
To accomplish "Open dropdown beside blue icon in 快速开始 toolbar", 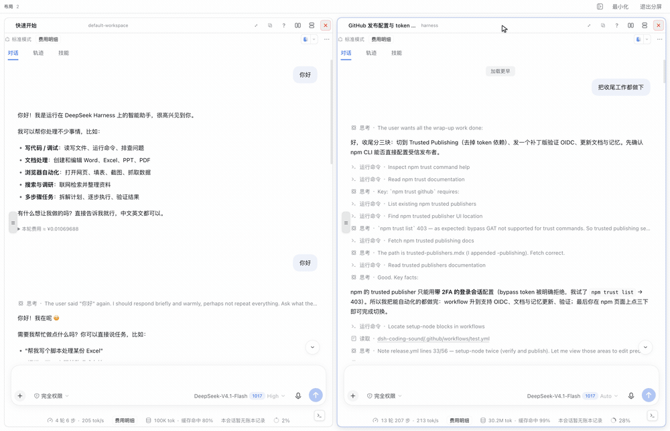I will coord(314,40).
